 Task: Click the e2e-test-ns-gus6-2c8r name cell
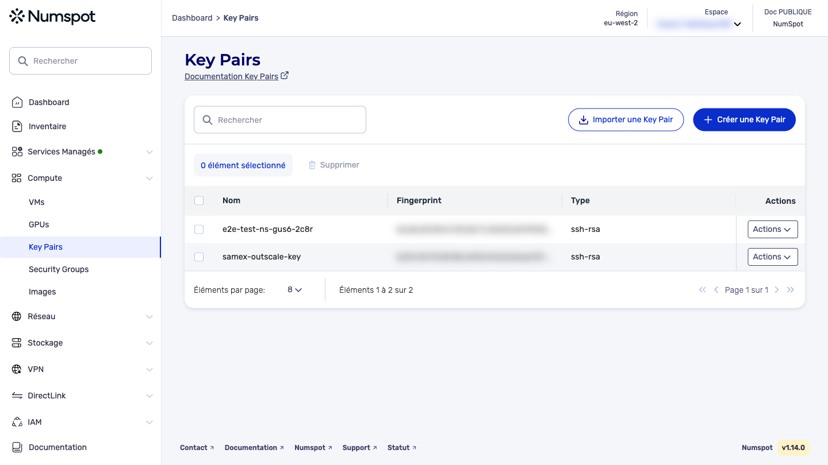(267, 229)
